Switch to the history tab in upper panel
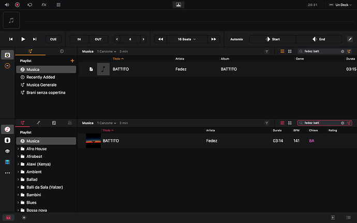The width and height of the screenshot is (357, 223). pos(62,51)
